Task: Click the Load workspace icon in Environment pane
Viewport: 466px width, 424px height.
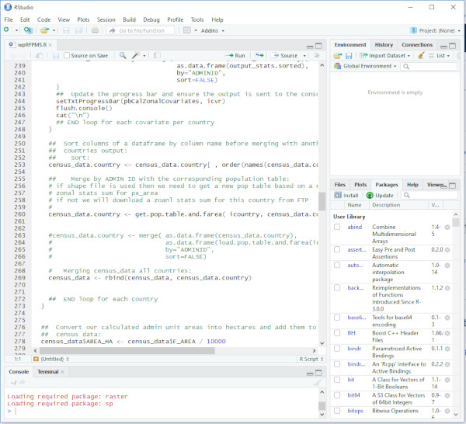Action: tap(338, 56)
